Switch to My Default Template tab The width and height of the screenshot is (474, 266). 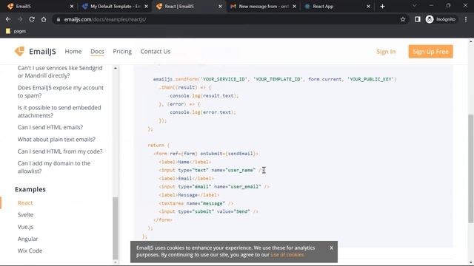coord(114,7)
